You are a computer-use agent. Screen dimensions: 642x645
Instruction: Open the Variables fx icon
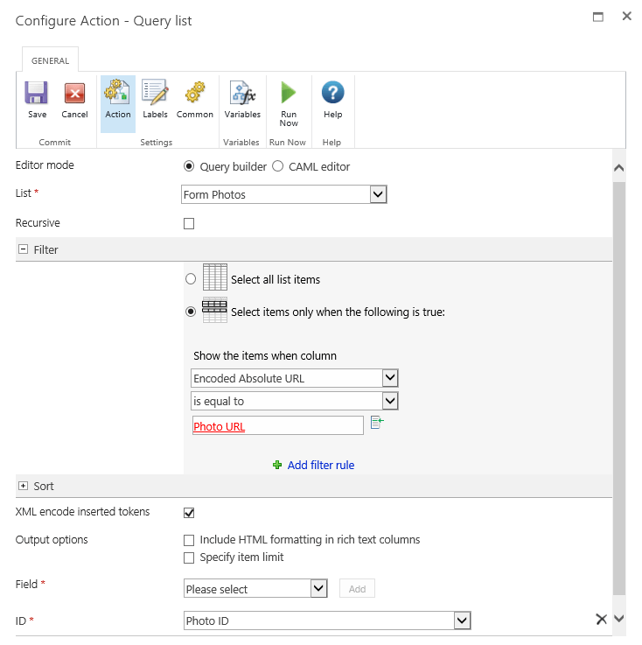[242, 92]
